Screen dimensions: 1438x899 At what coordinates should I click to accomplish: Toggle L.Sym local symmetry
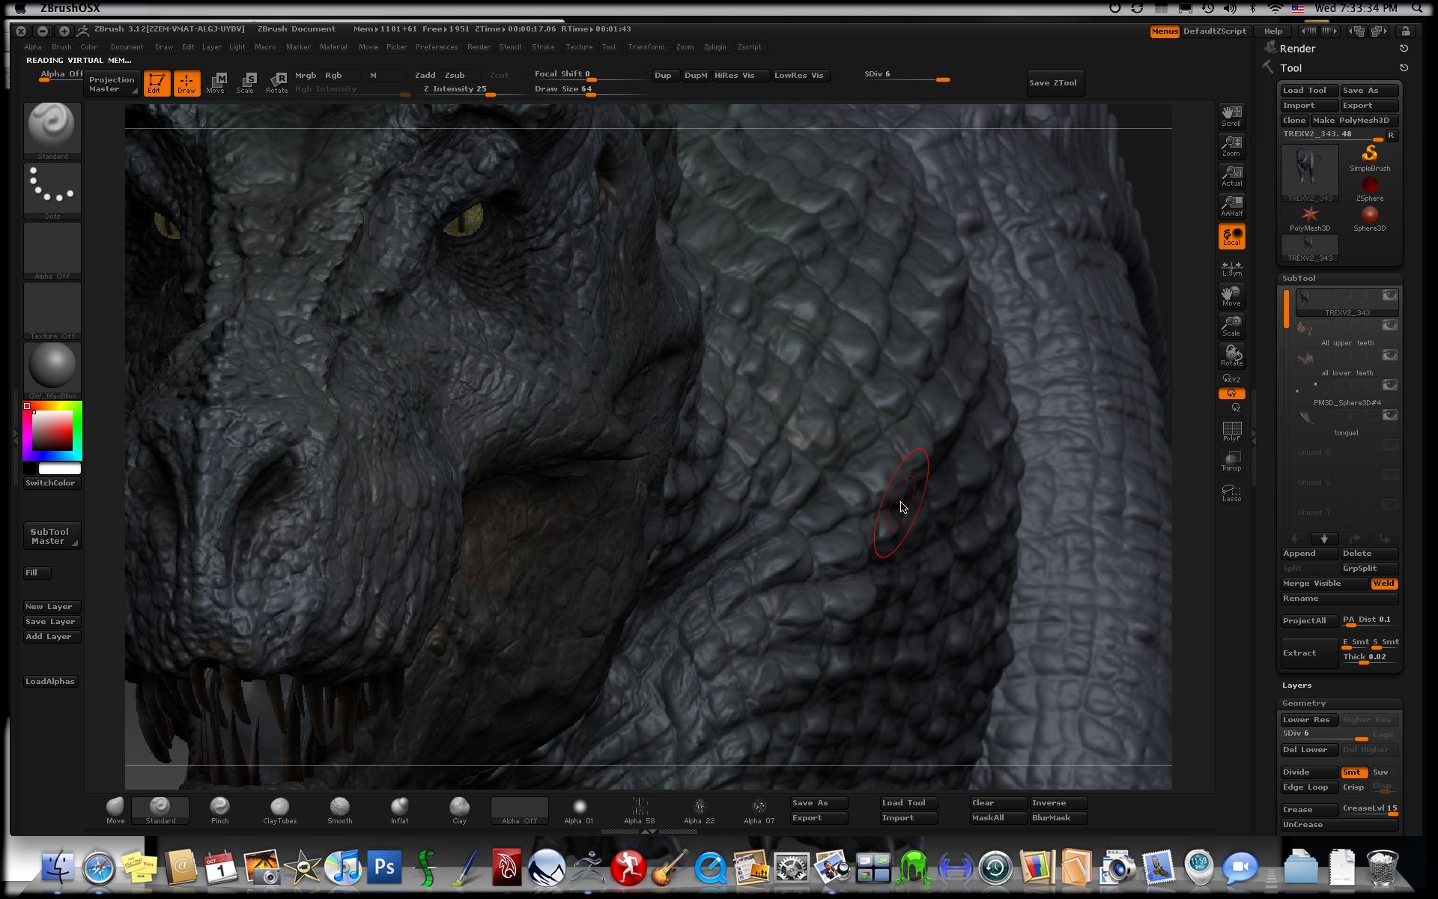pos(1231,267)
